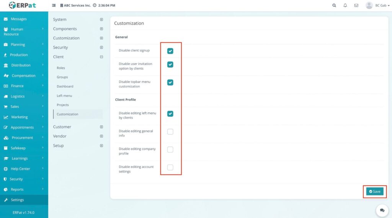Select Dashboard under Client settings
This screenshot has width=392, height=218.
click(65, 86)
